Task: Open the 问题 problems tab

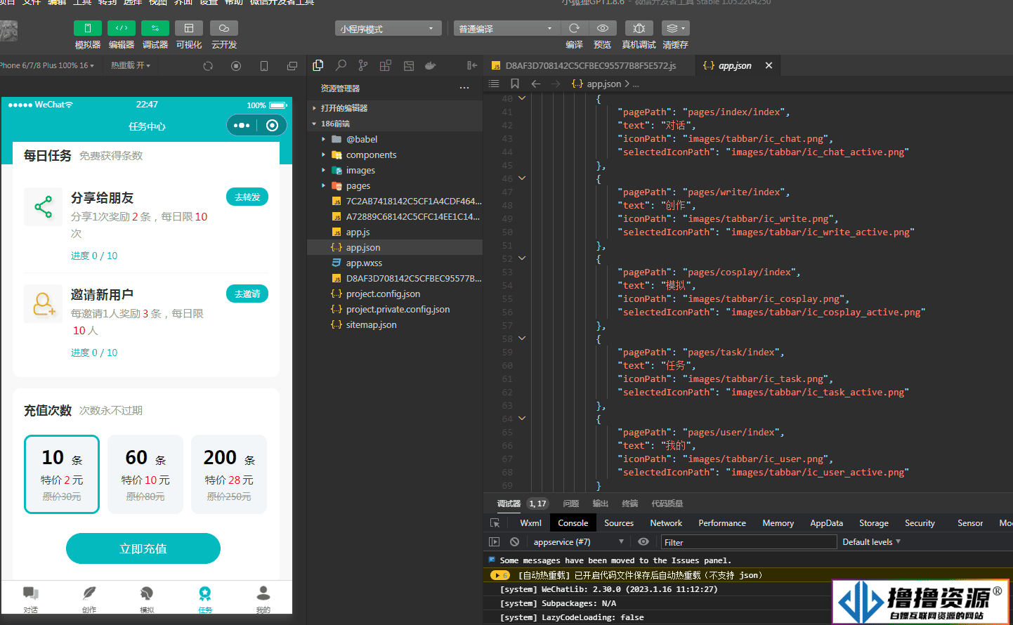Action: click(x=570, y=504)
